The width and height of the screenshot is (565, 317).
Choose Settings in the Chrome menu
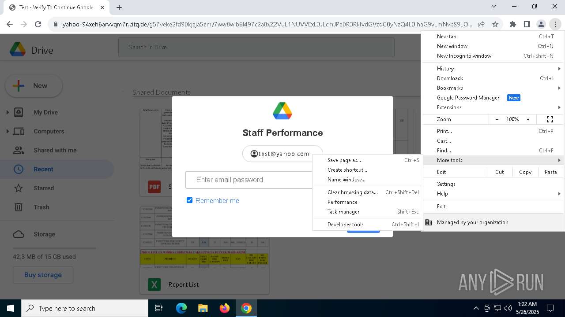coord(493,184)
